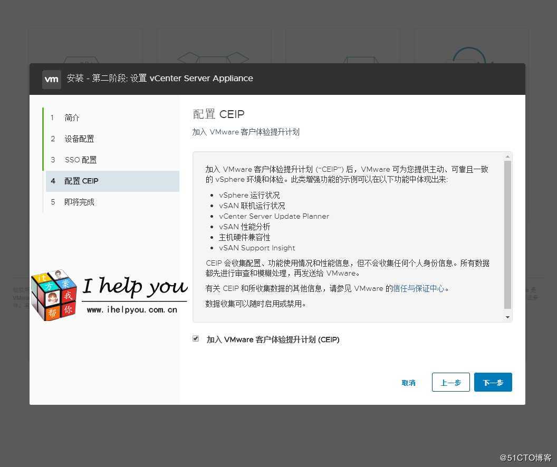Click the list item vSAN 联机运行状况
The image size is (557, 467).
coord(252,206)
